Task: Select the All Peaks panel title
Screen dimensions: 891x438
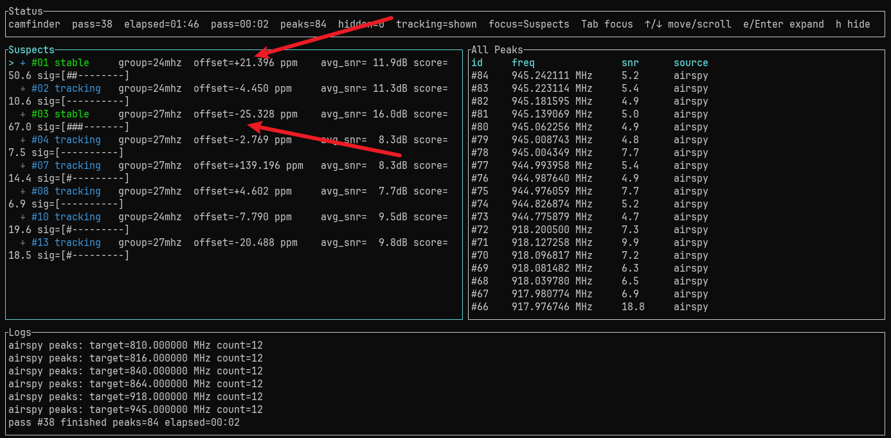Action: coord(498,50)
